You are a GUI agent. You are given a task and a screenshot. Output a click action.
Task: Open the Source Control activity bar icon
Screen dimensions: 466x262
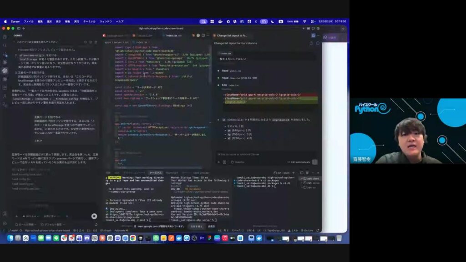tap(5, 54)
